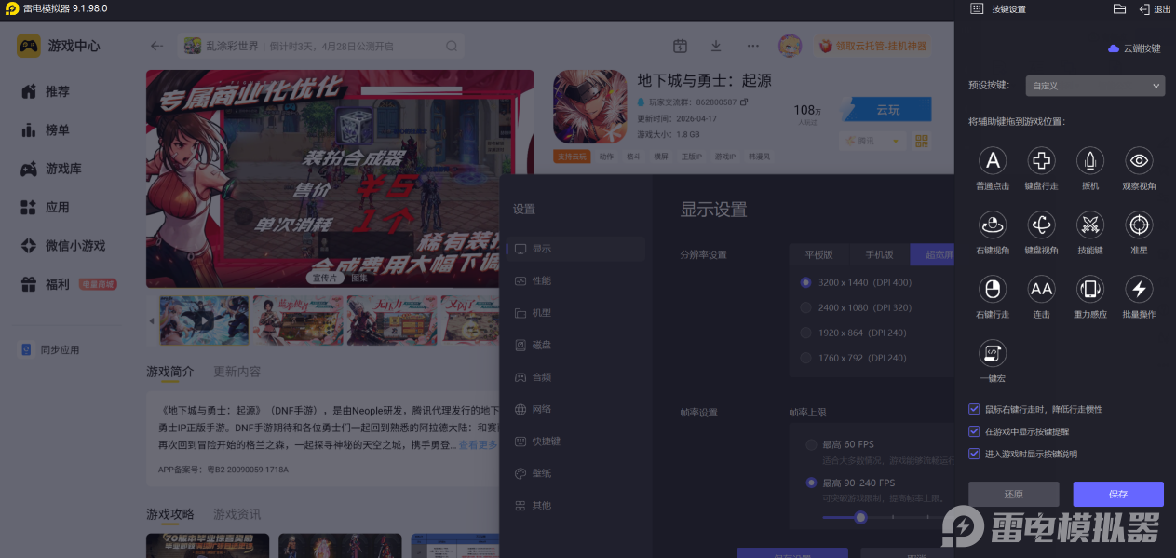Open the downloads arrow icon
The width and height of the screenshot is (1176, 558).
(716, 46)
